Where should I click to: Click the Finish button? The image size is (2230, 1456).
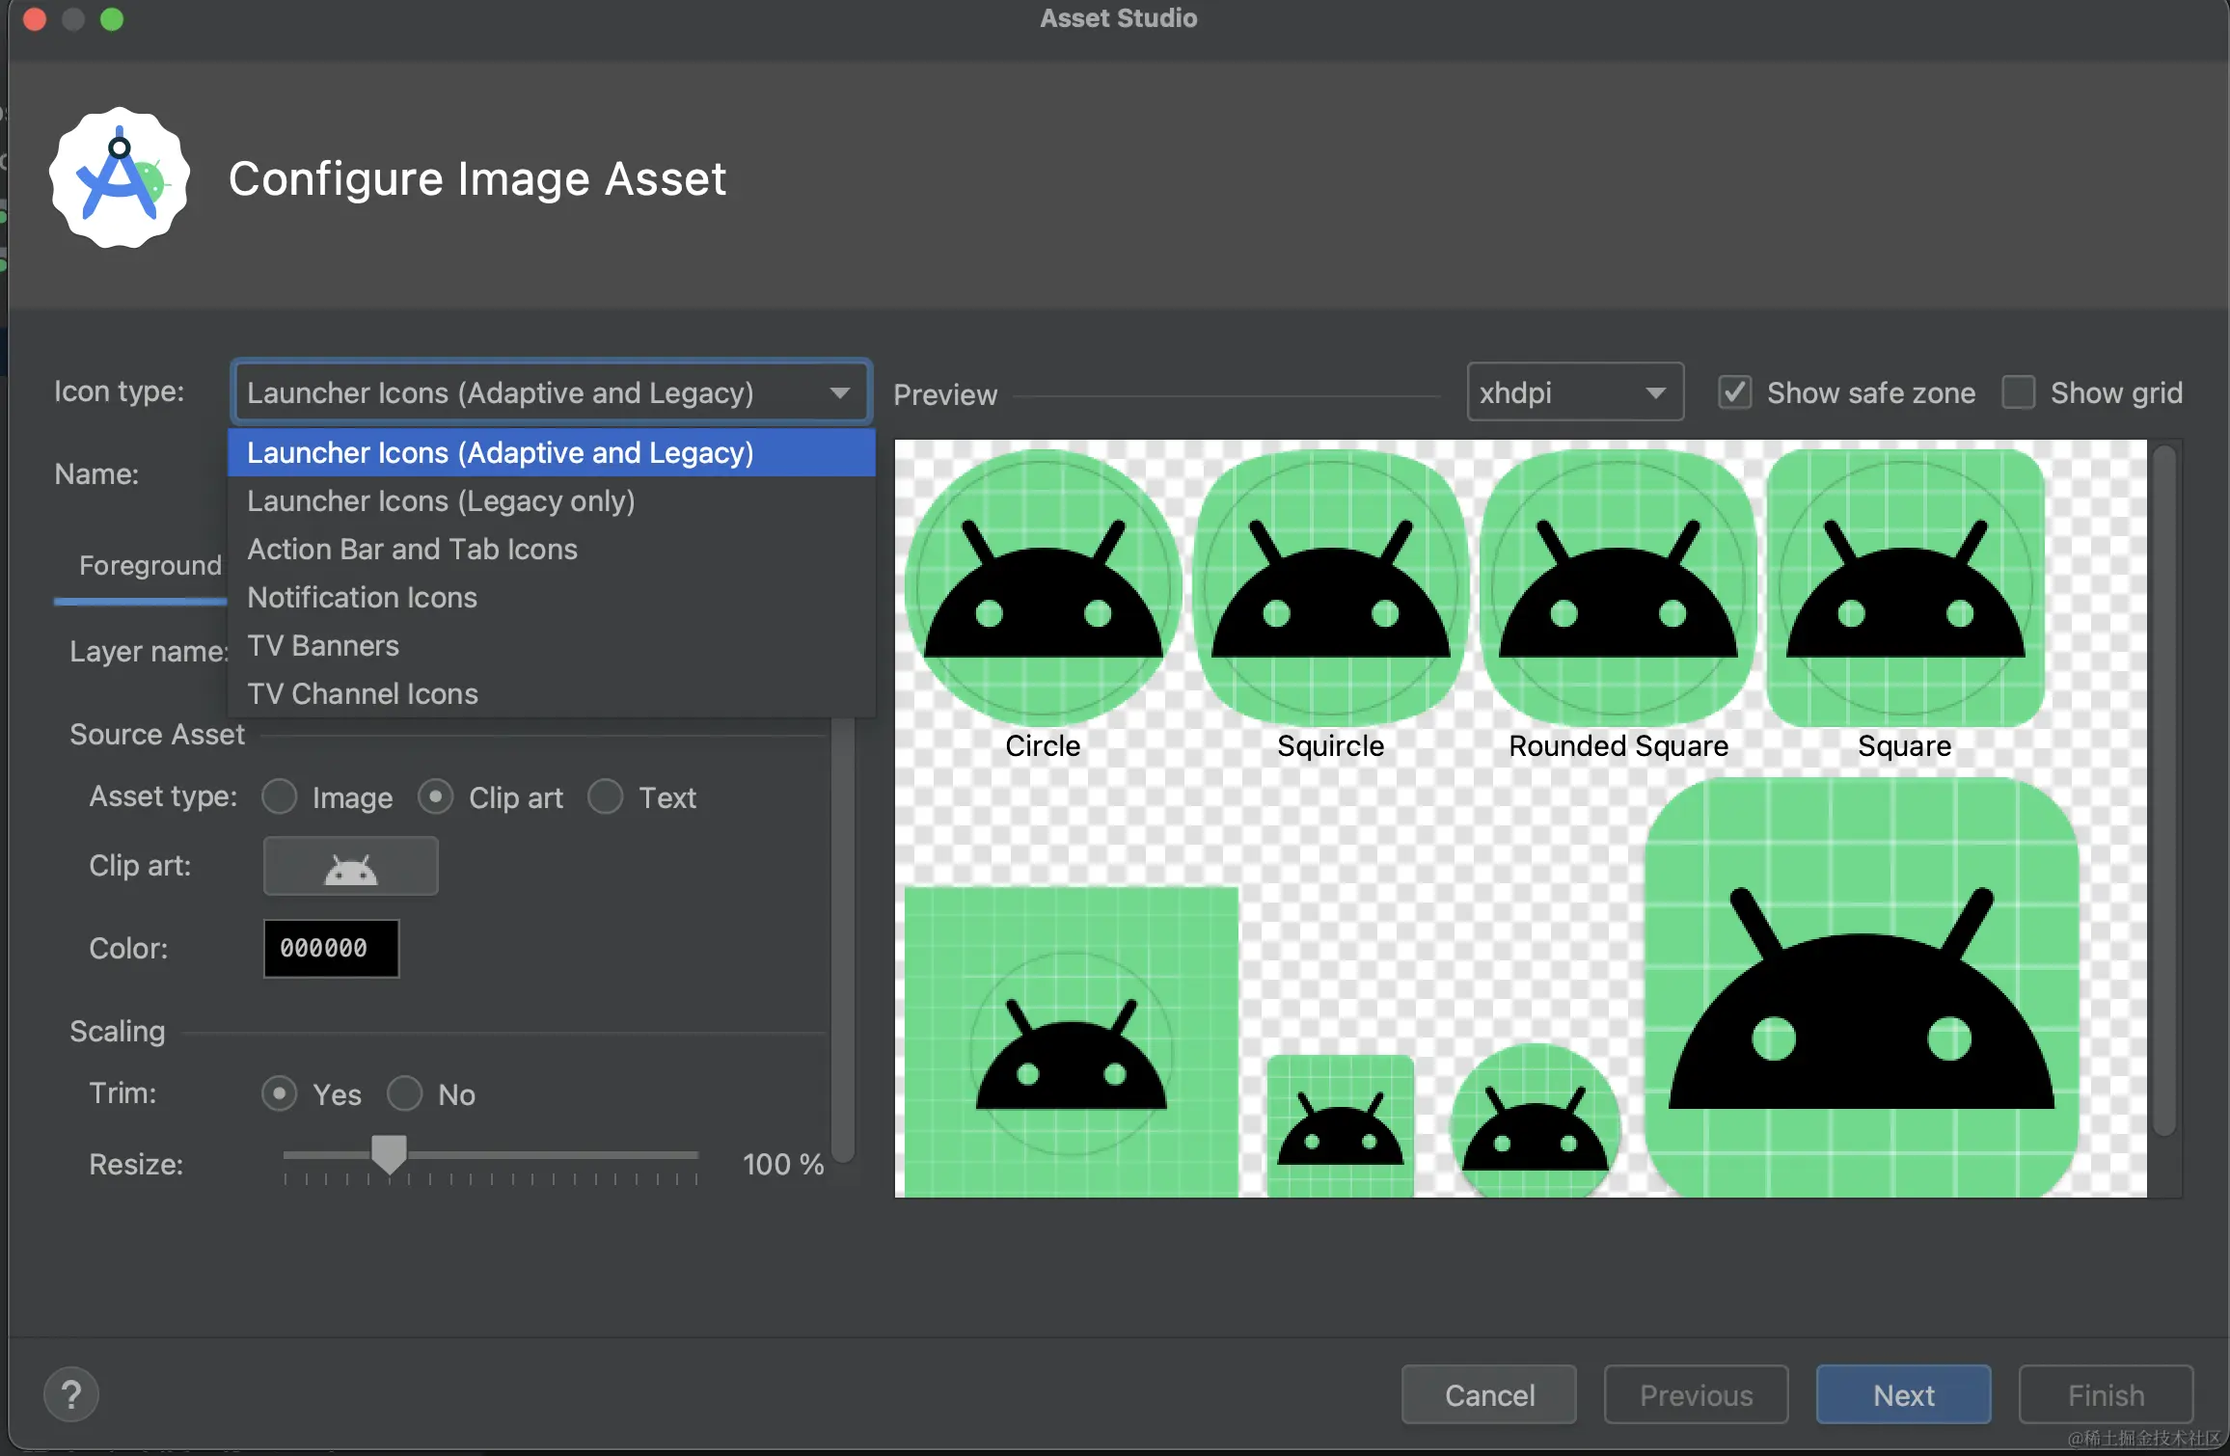[x=2106, y=1394]
